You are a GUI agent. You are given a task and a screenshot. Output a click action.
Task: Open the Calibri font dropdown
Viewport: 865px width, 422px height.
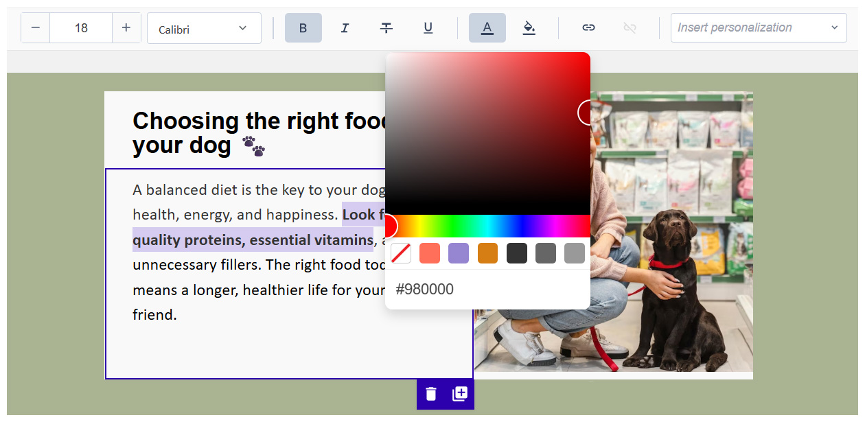click(204, 29)
